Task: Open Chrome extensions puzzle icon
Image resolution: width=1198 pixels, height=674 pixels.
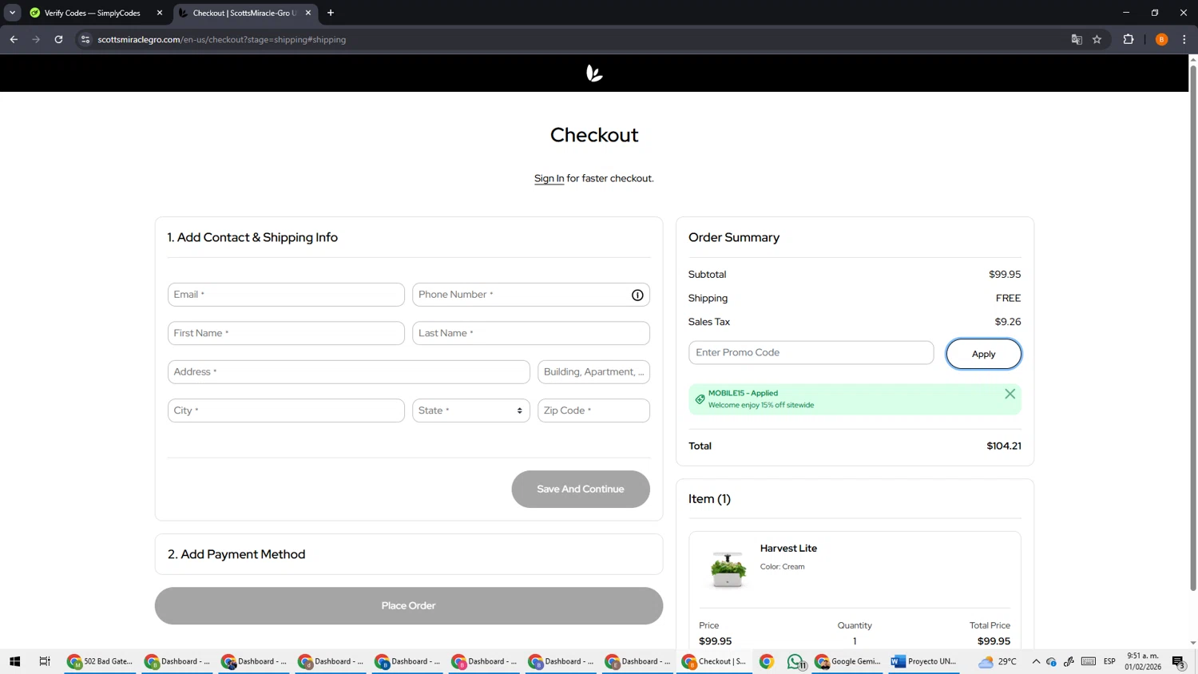Action: tap(1128, 39)
